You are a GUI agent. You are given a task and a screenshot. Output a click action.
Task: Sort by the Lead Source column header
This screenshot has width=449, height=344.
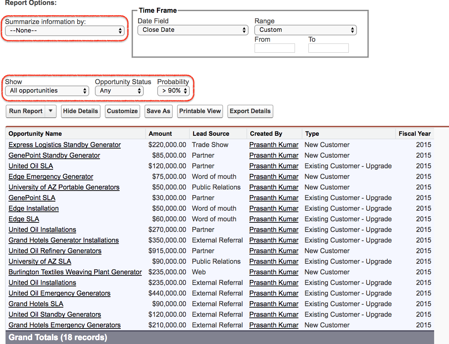click(211, 134)
